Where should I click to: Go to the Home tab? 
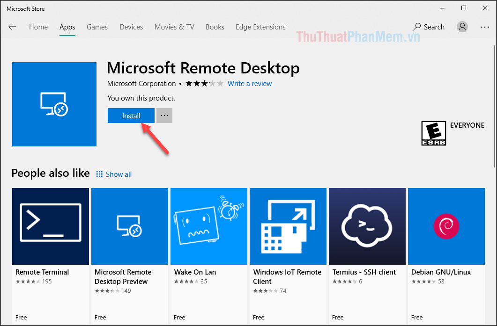[38, 27]
